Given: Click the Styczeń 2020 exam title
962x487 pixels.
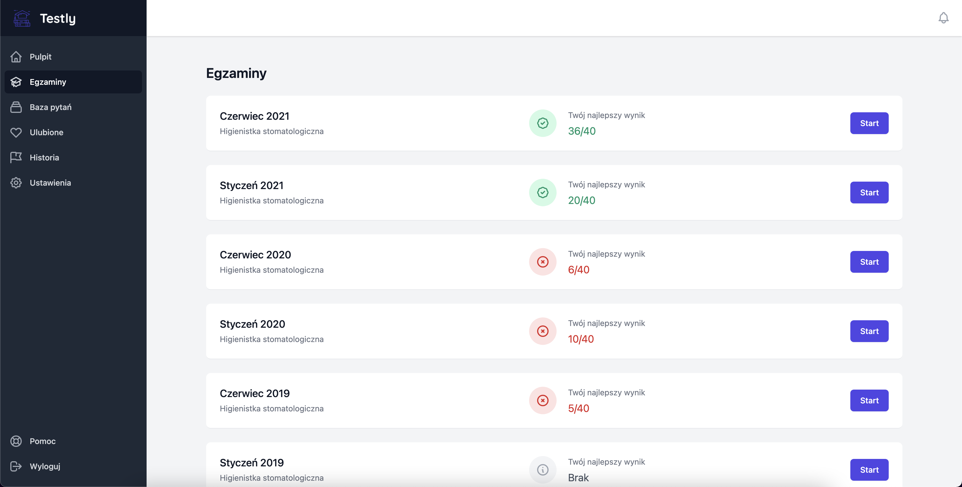Looking at the screenshot, I should coord(252,324).
